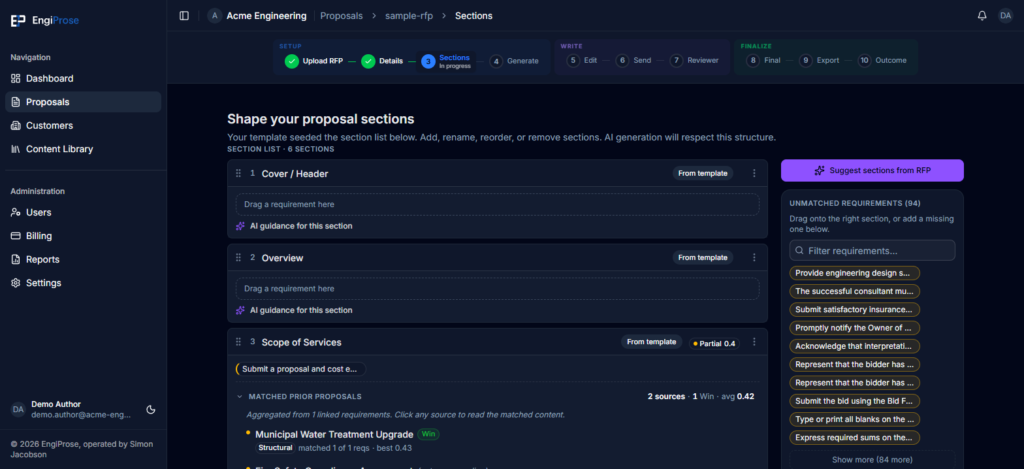This screenshot has width=1024, height=469.
Task: Click the Structural tag
Action: coord(275,448)
